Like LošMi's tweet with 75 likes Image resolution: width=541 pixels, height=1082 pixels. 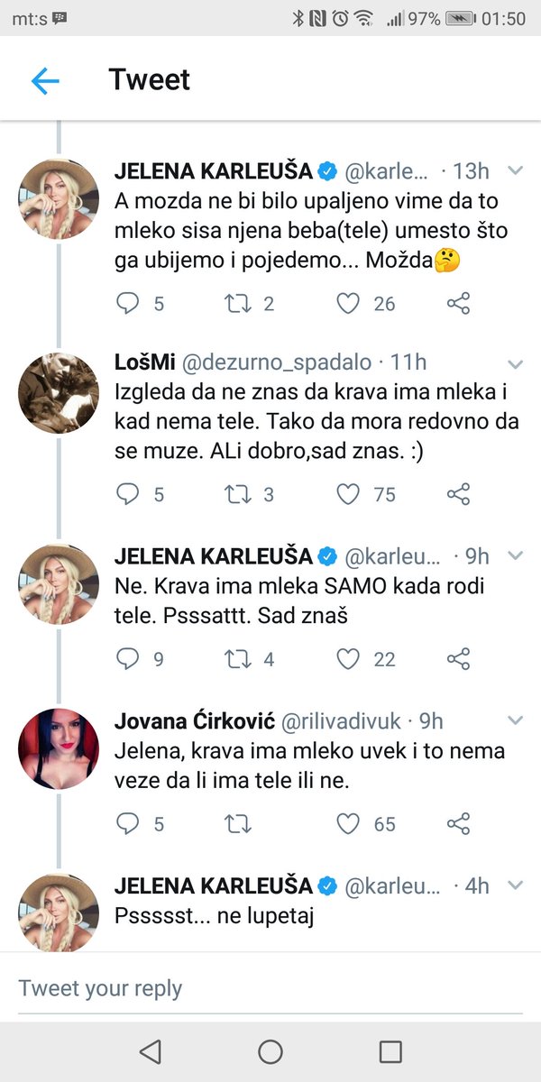348,494
